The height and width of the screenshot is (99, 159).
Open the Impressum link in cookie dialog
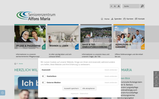[x=75, y=93]
